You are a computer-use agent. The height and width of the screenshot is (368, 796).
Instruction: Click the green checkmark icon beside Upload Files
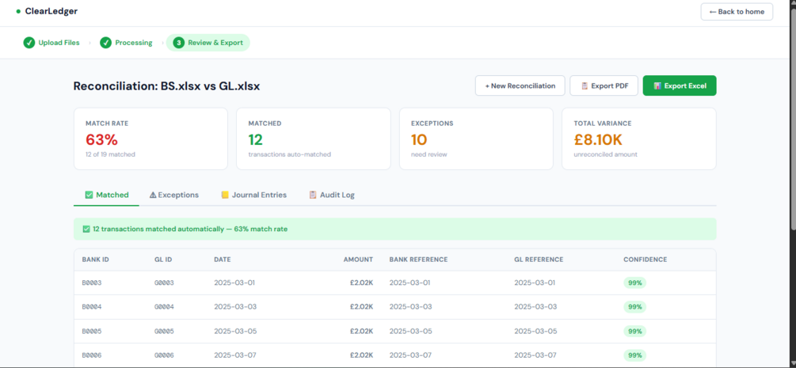point(29,43)
